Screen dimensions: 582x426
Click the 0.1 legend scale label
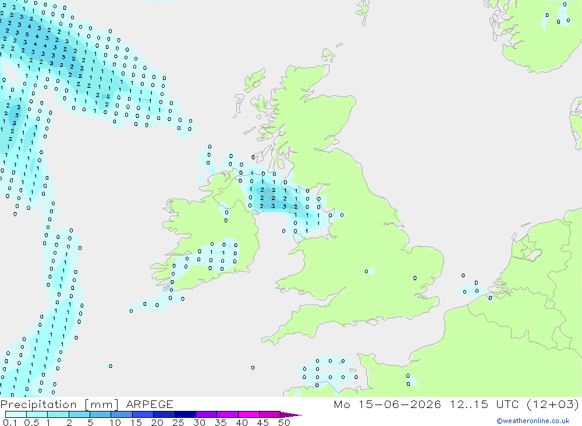pyautogui.click(x=10, y=423)
